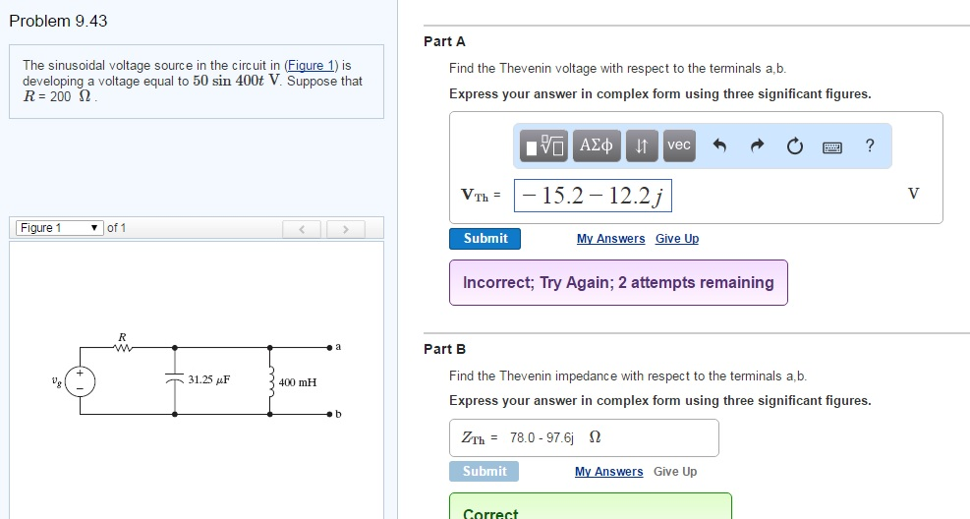Screen dimensions: 970x519
Task: Submit the Part A answer
Action: 485,238
